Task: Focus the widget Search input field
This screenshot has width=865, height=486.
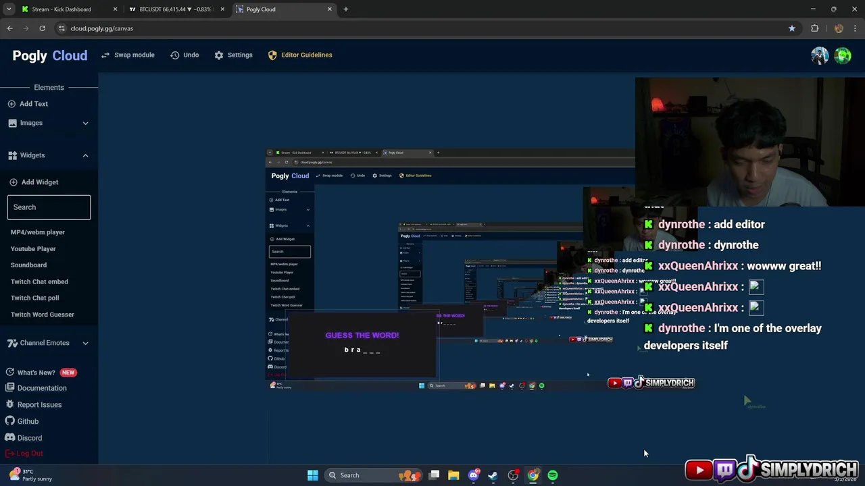Action: pos(49,207)
